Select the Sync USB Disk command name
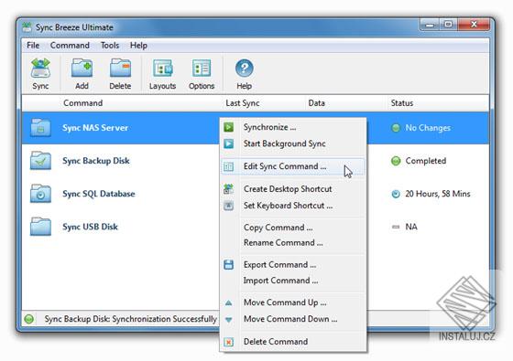 pyautogui.click(x=90, y=227)
